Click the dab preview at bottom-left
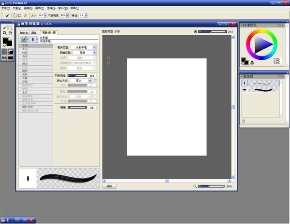290x224 pixels. 28,178
